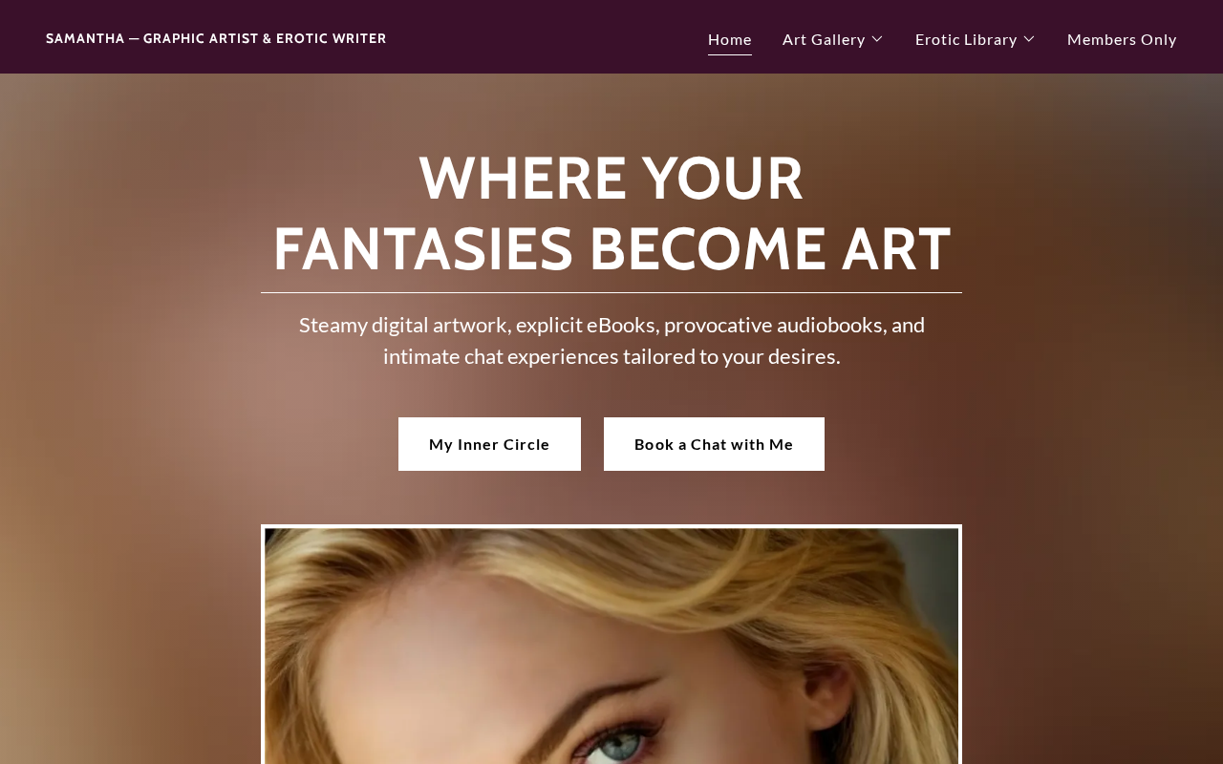This screenshot has width=1223, height=764.
Task: Click the Book a Chat with Me button
Action: pos(714,444)
